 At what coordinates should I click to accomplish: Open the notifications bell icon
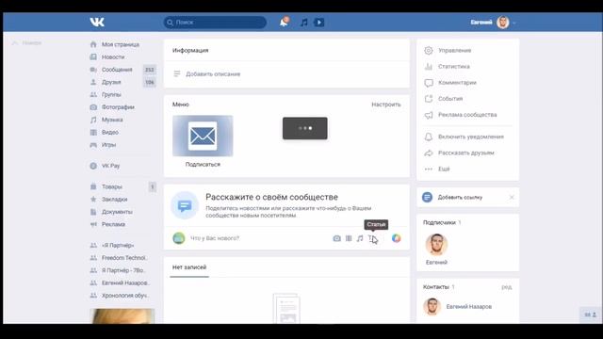pyautogui.click(x=284, y=23)
